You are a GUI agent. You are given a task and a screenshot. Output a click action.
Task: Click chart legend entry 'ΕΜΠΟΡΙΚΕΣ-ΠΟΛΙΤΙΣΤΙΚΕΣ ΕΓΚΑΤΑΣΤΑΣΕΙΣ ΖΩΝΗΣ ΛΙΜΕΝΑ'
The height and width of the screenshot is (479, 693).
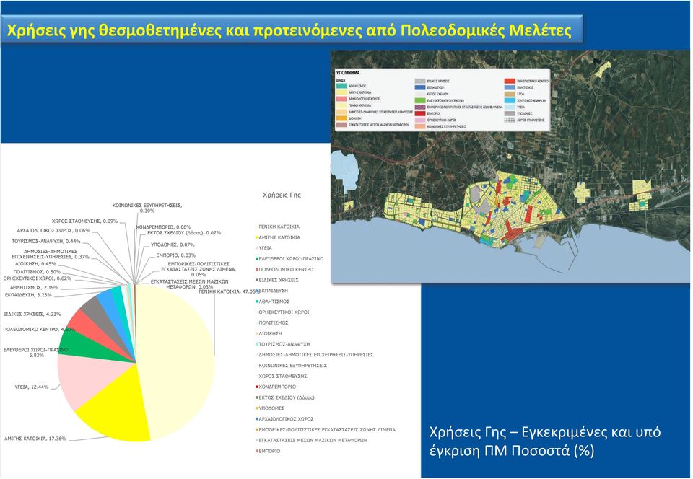[326, 429]
